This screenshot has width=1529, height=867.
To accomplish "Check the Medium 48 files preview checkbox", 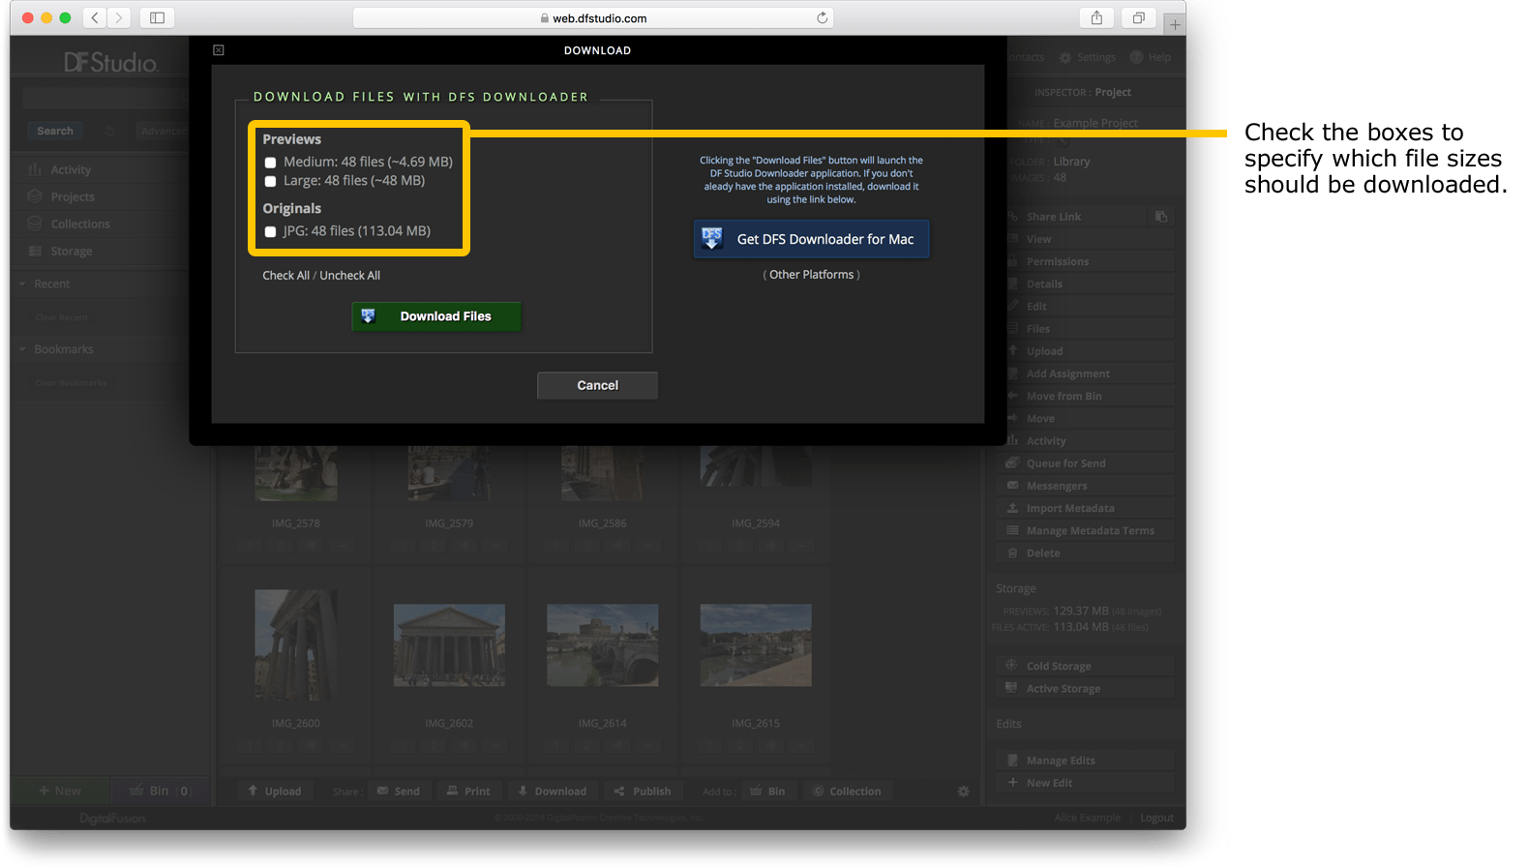I will [270, 163].
